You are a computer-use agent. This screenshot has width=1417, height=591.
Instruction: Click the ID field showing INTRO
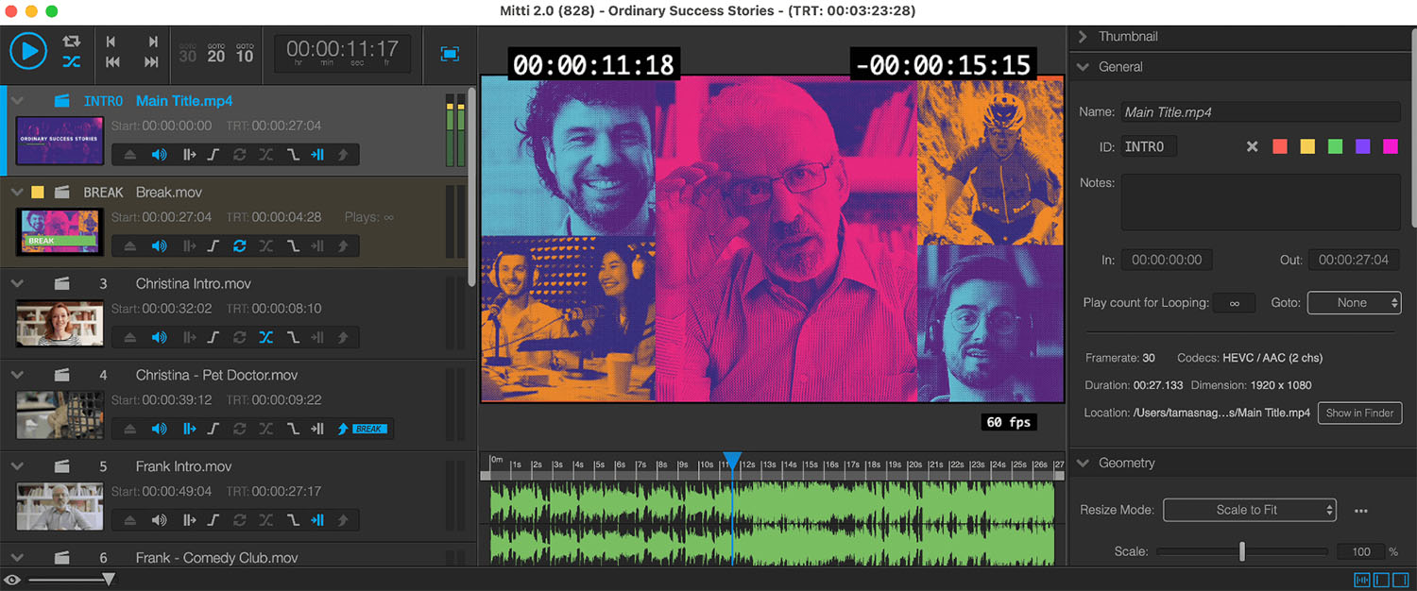(1149, 146)
